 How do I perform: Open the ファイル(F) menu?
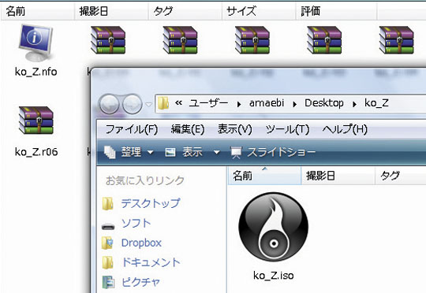[132, 129]
